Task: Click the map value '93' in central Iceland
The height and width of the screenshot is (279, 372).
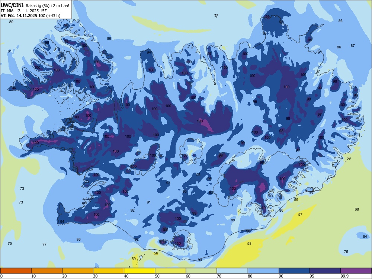Action: point(168,183)
